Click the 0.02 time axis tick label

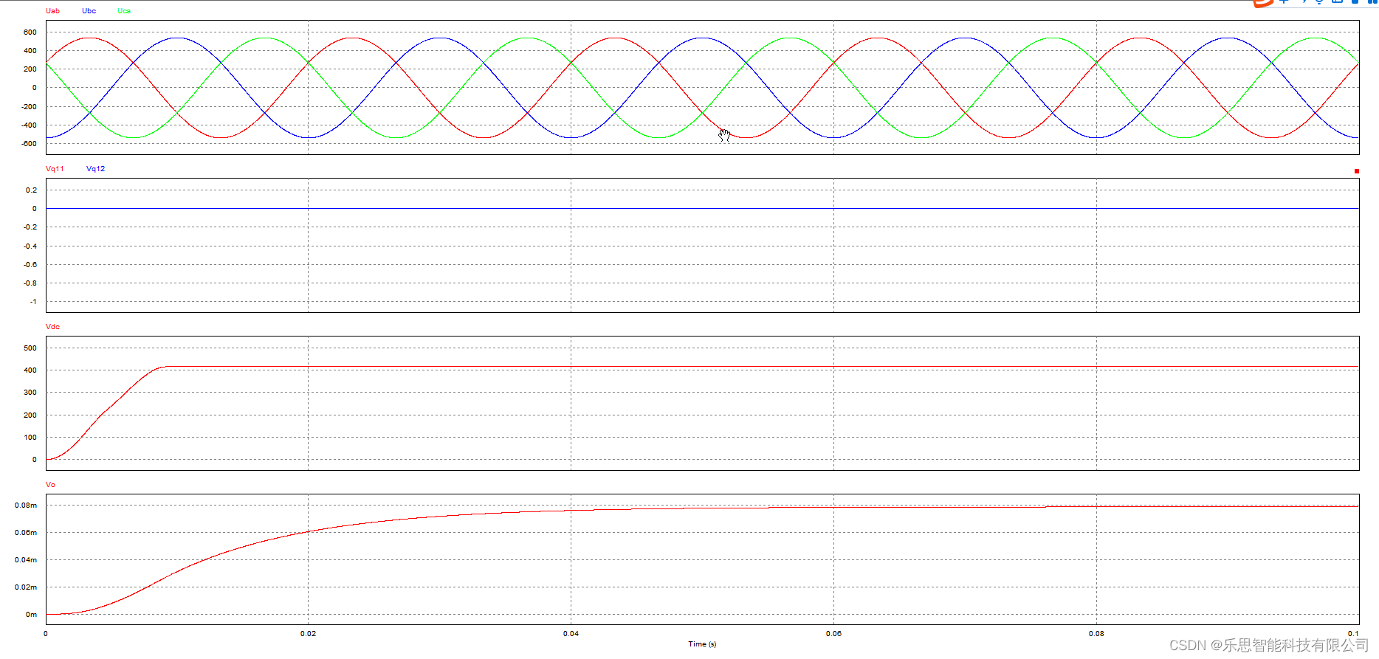click(308, 634)
